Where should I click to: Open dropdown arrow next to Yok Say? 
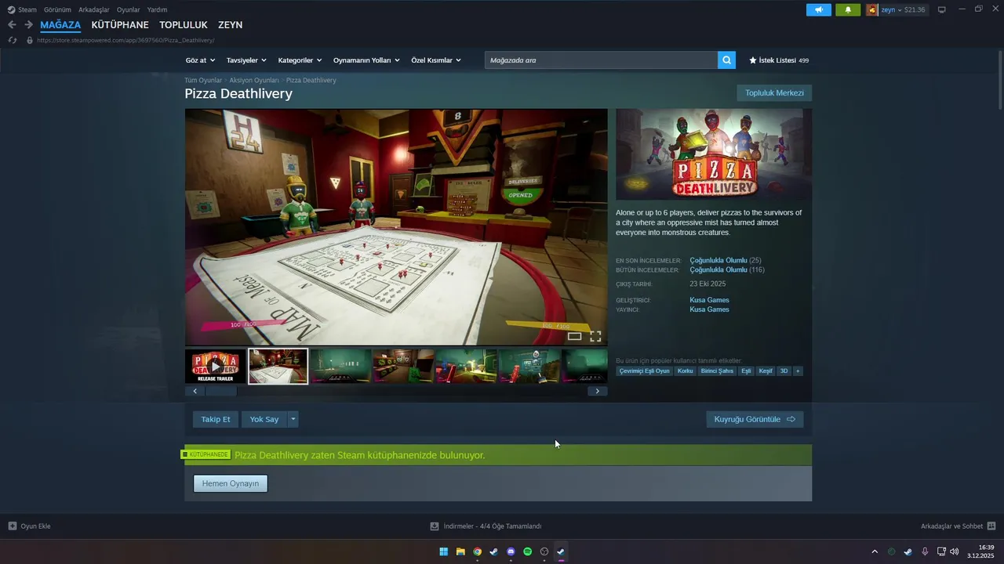click(x=293, y=419)
